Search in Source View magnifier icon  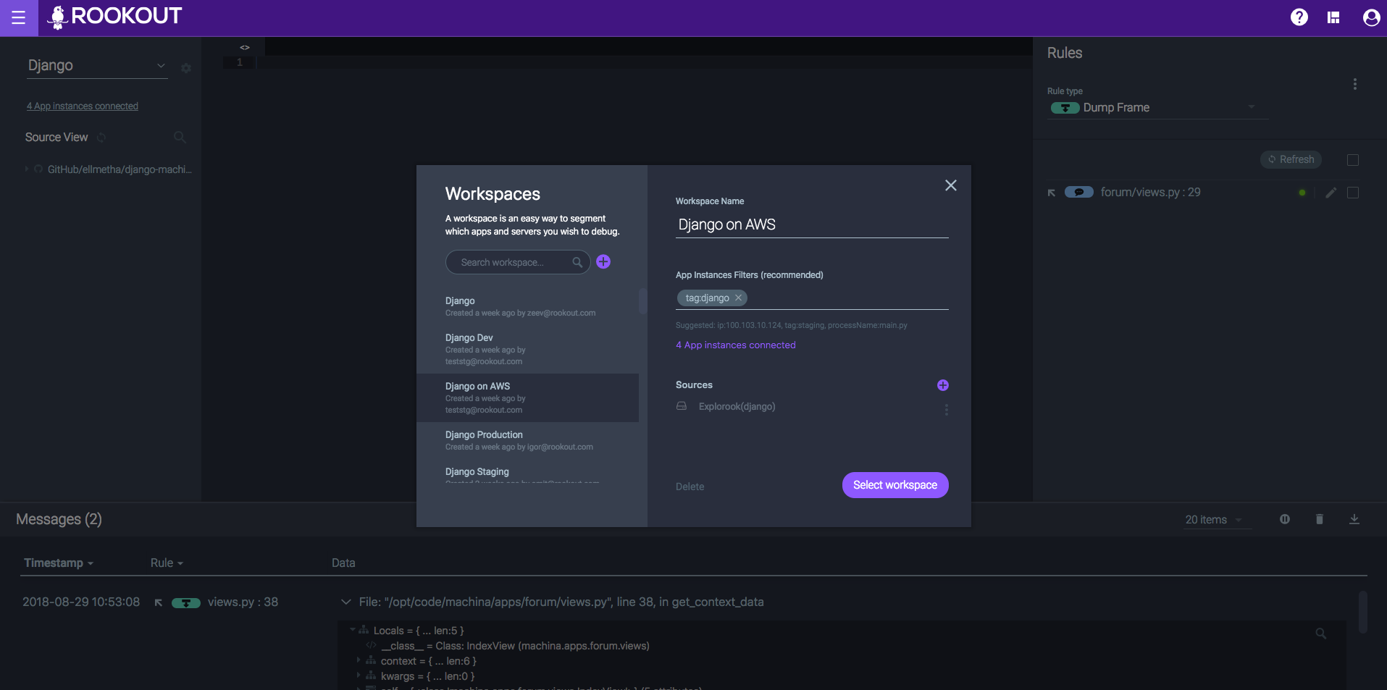coord(180,138)
